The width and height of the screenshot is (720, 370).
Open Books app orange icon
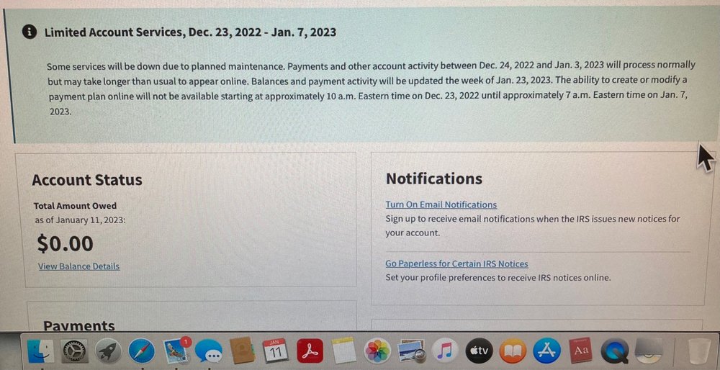513,351
